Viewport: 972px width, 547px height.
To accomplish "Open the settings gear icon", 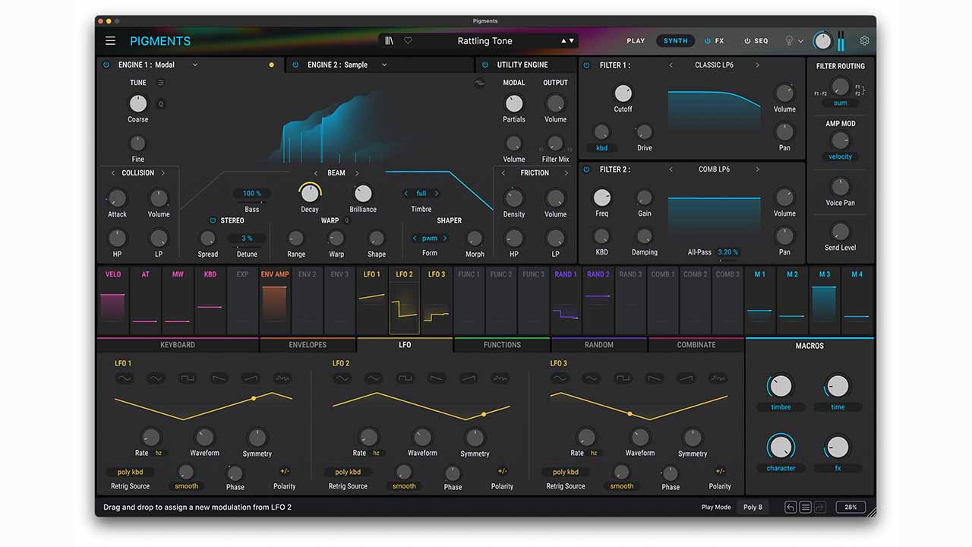I will click(x=864, y=41).
